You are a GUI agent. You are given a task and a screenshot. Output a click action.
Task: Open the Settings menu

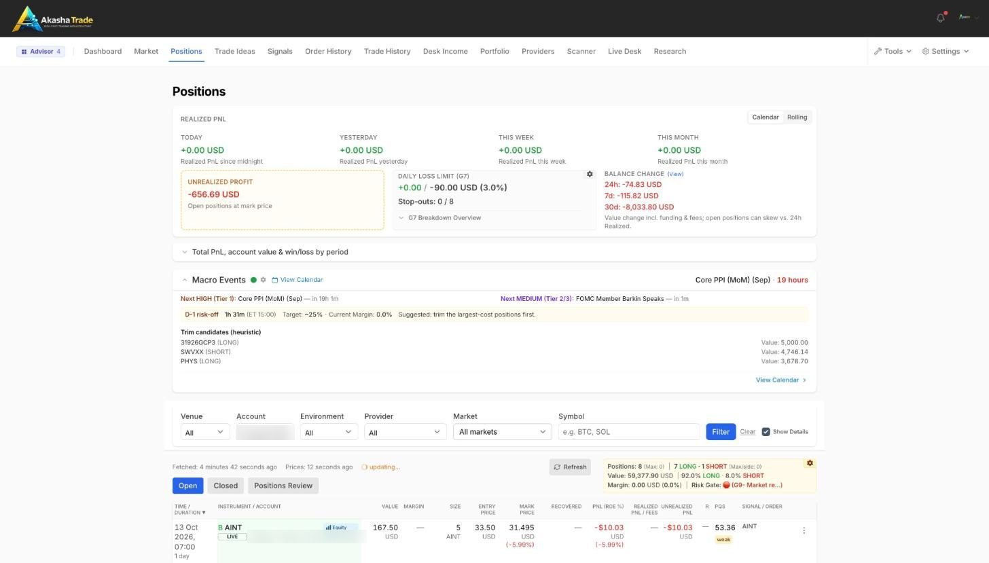click(946, 52)
